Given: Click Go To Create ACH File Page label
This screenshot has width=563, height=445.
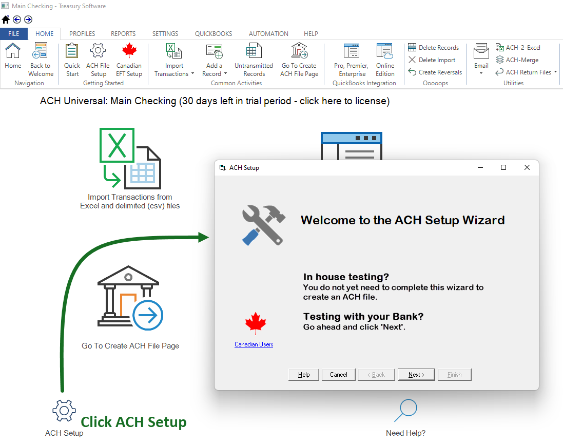Looking at the screenshot, I should pos(130,346).
